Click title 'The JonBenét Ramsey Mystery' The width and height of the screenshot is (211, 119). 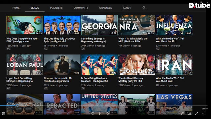click(x=131, y=80)
